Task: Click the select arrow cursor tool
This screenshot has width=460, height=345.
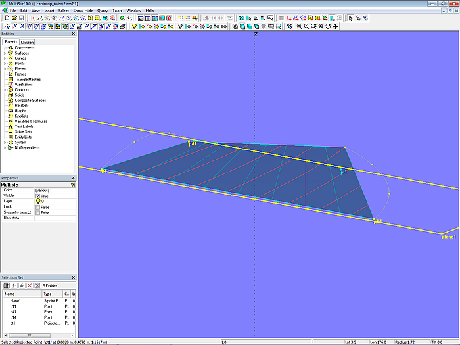Action: point(351,18)
